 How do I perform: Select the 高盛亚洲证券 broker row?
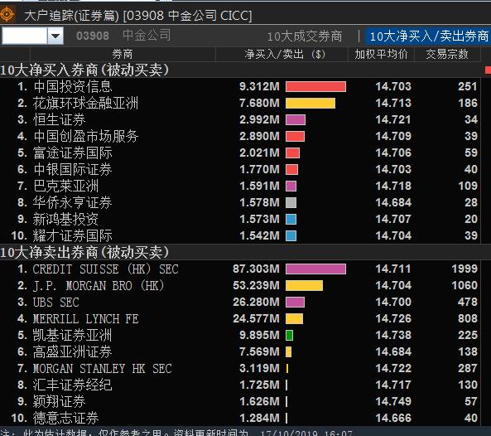(x=240, y=351)
